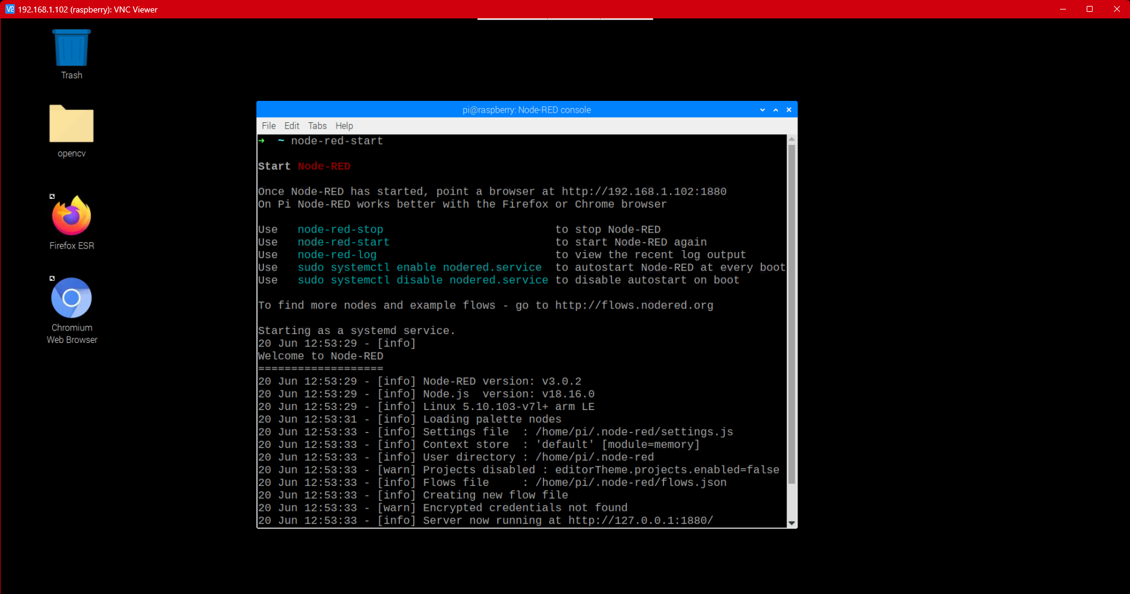The width and height of the screenshot is (1130, 594).
Task: Click the VNC Viewer logo icon
Action: 9,9
